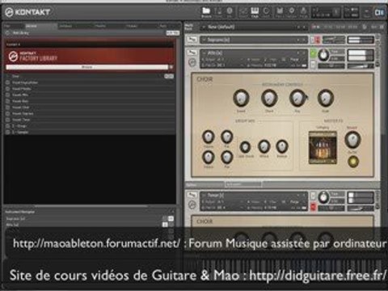This screenshot has height=291, width=388.
Task: Select Soprano in the Instrument Navigator list
Action: (15, 218)
